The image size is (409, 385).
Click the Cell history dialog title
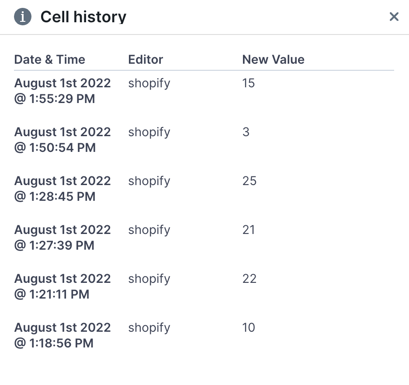click(83, 17)
